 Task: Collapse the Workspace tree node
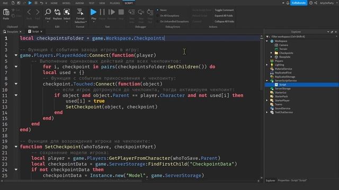pyautogui.click(x=267, y=41)
